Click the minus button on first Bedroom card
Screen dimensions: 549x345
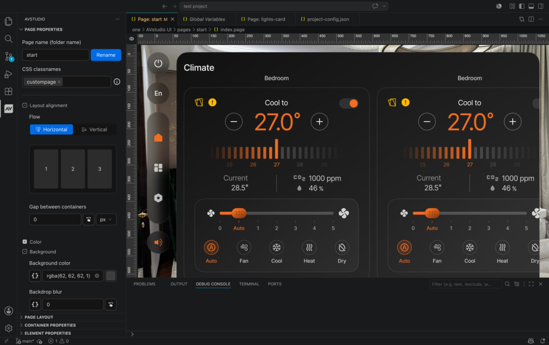pos(234,122)
